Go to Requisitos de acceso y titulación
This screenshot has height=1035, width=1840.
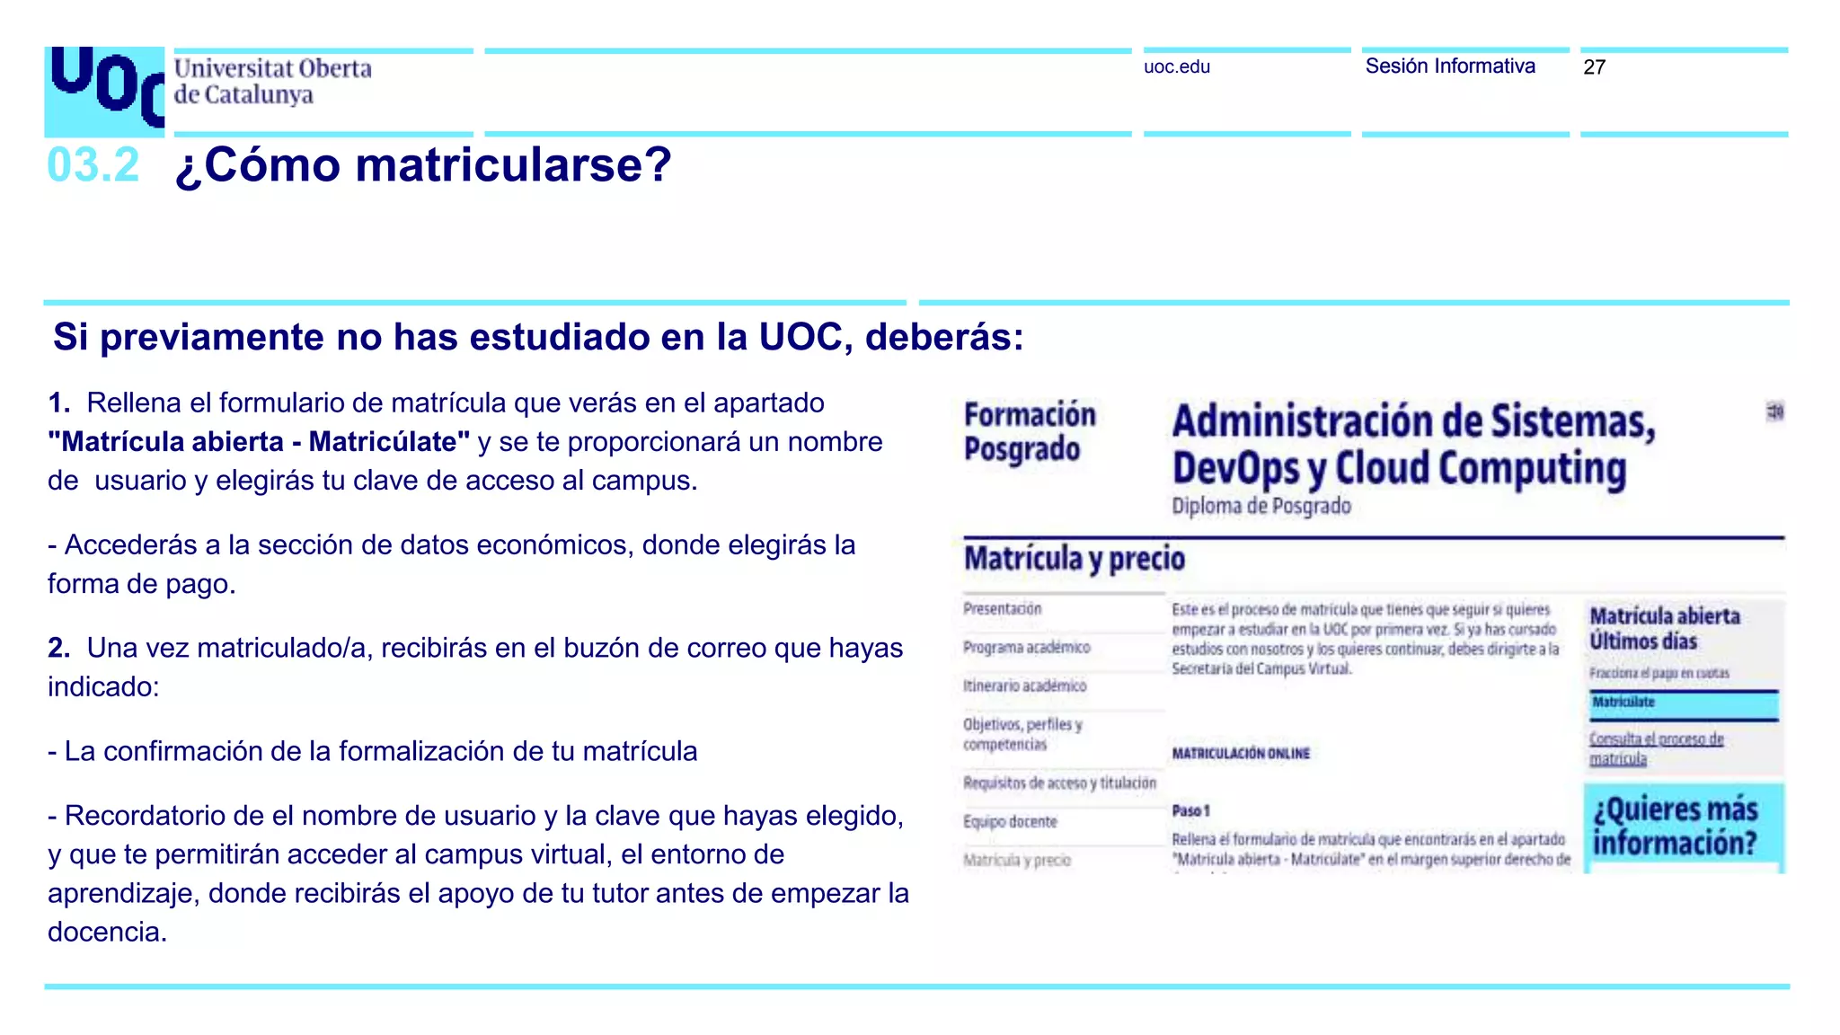coord(1059,783)
